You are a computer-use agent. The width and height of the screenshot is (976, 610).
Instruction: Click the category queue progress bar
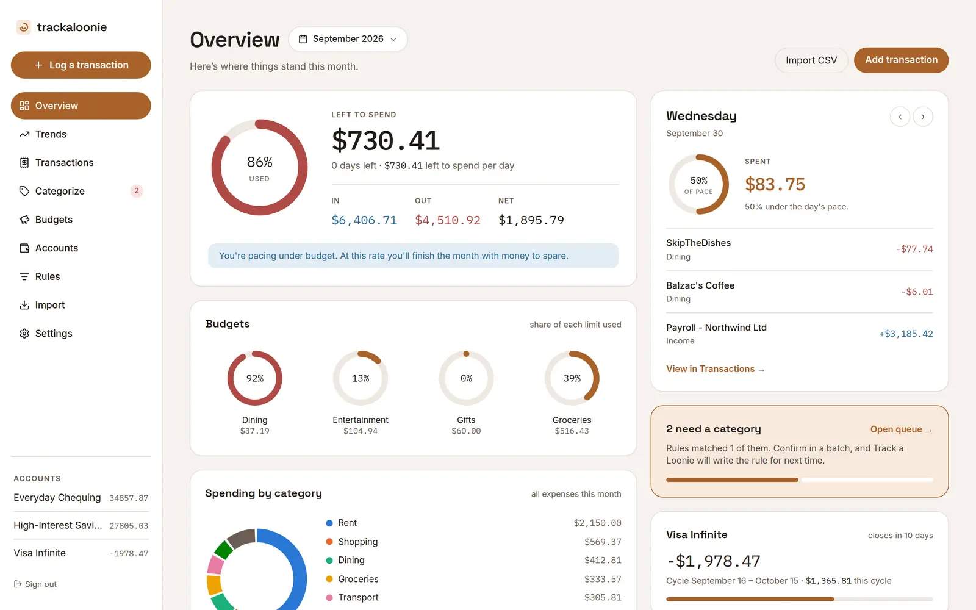tap(800, 480)
